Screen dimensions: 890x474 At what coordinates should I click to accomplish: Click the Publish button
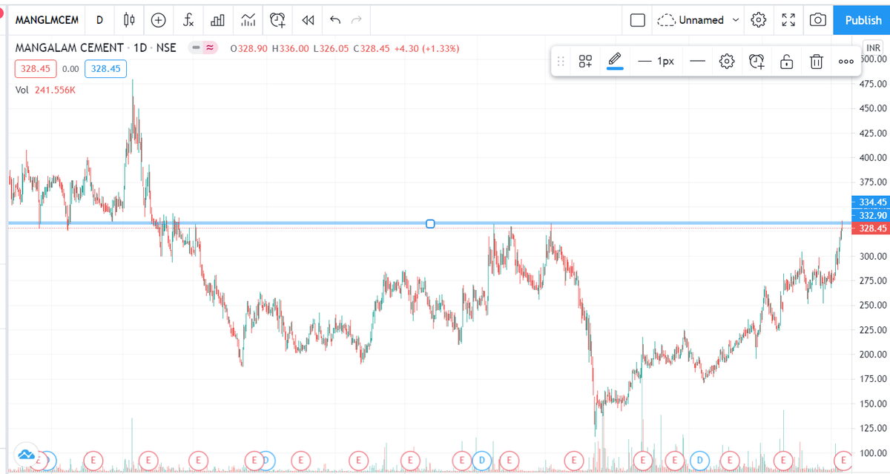[x=862, y=20]
